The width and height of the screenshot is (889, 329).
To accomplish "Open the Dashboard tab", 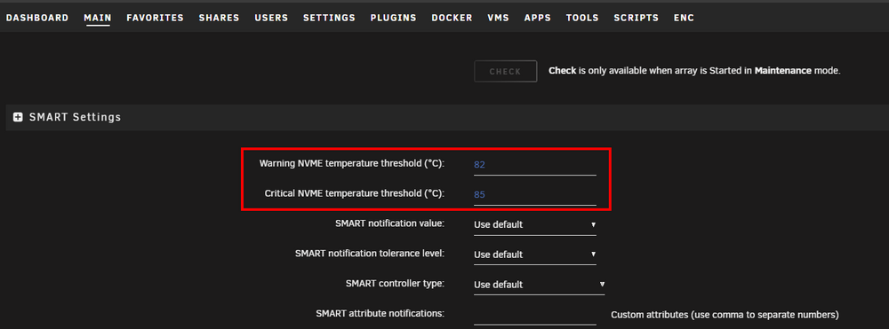I will tap(37, 18).
